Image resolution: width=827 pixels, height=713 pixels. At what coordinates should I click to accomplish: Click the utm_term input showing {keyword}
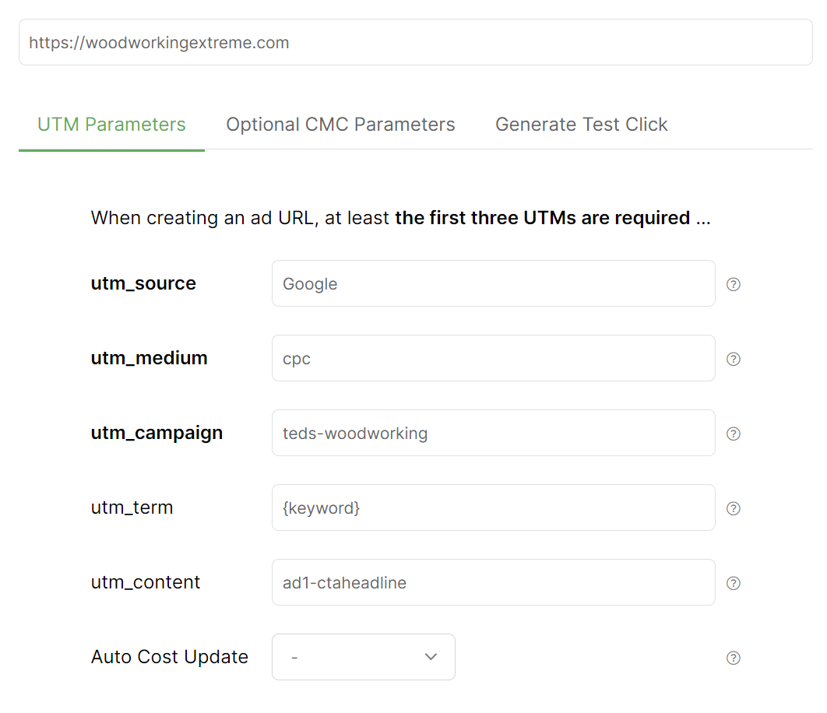493,508
